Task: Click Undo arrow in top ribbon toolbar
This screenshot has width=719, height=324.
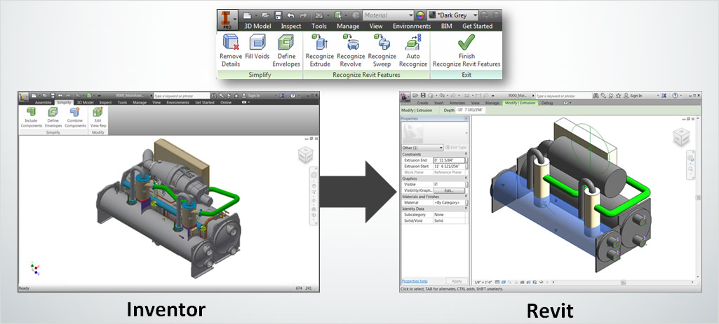Action: pos(290,15)
